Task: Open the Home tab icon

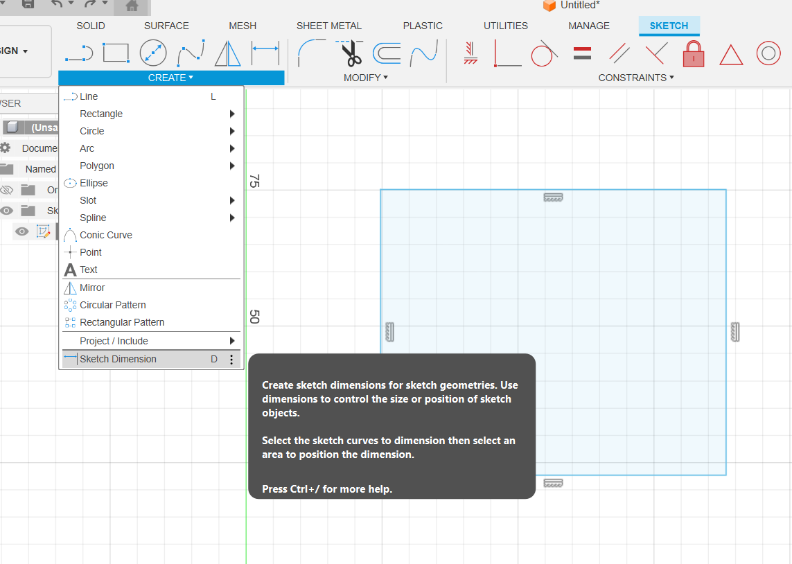Action: coord(132,6)
